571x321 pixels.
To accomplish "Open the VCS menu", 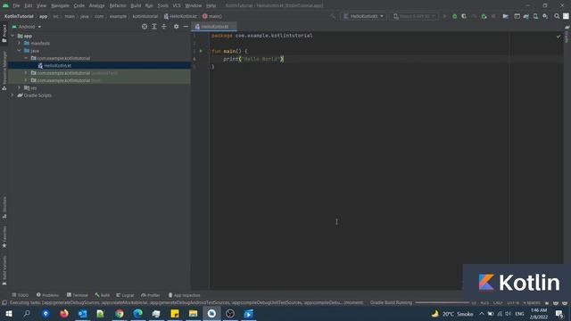I will 177,5.
